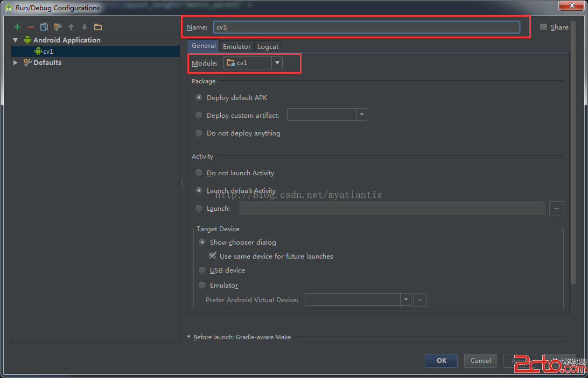Browse activities with Launch ellipsis button
The width and height of the screenshot is (588, 378).
coord(557,209)
